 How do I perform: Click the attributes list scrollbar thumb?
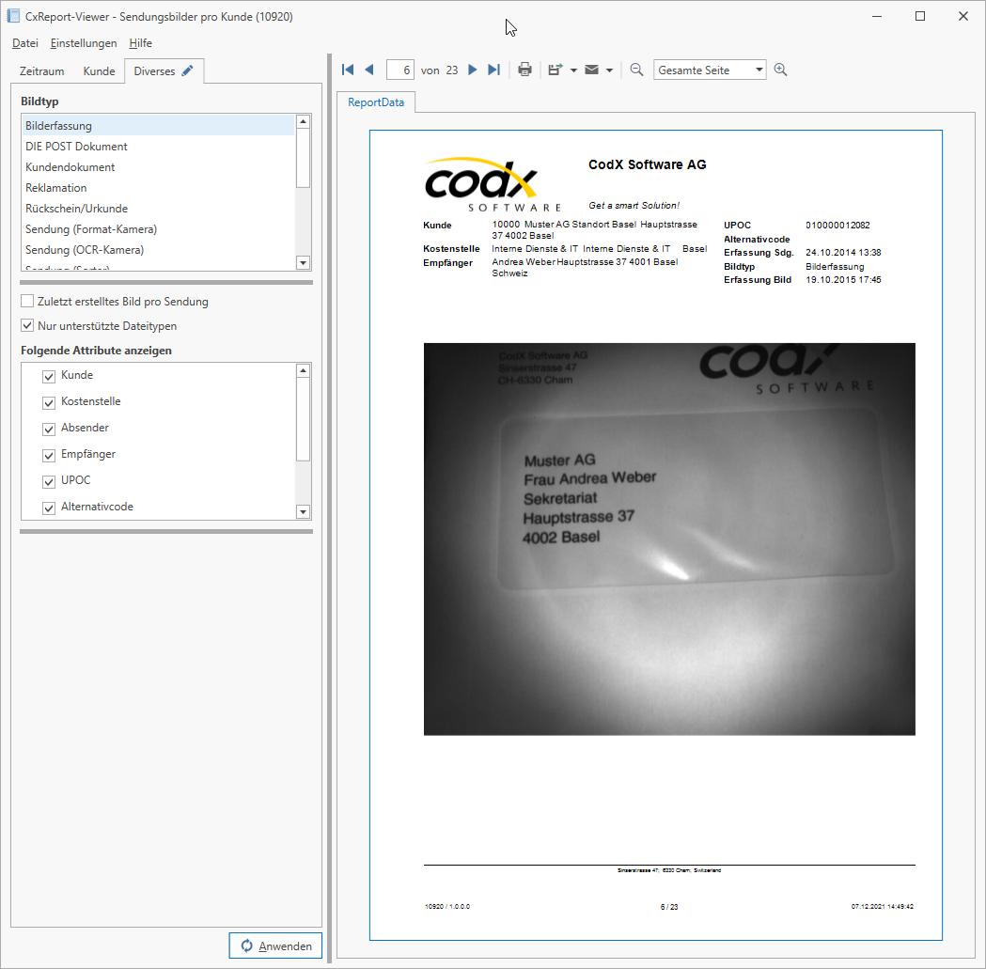click(x=303, y=419)
